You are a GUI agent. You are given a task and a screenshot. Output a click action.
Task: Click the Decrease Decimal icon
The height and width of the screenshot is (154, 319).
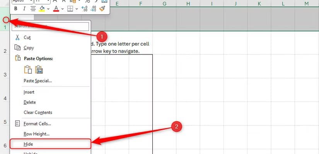(93, 8)
